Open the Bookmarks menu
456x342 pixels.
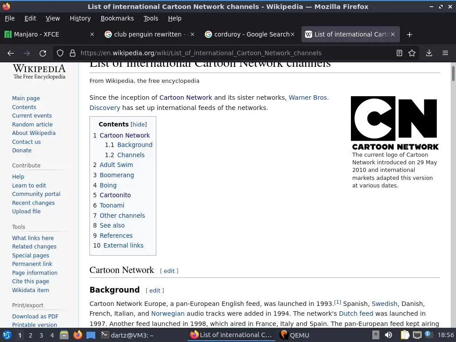click(x=117, y=18)
